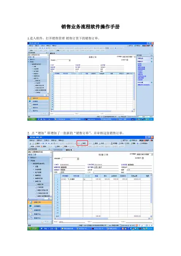This screenshot has height=256, width=181.
Task: Open the 系统 menu in step 2 screenshot
Action: [x=32, y=140]
